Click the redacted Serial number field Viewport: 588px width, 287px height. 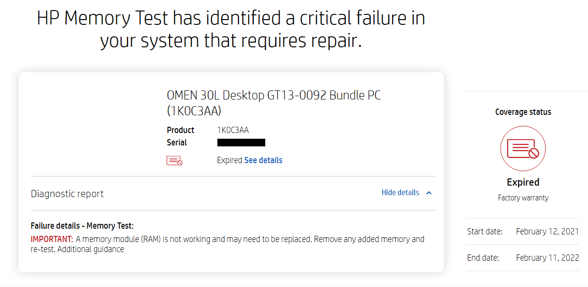point(241,142)
